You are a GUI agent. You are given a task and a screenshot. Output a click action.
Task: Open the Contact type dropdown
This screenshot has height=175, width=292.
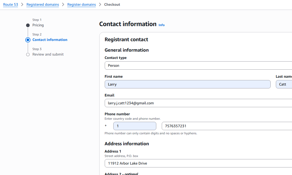tap(198, 65)
